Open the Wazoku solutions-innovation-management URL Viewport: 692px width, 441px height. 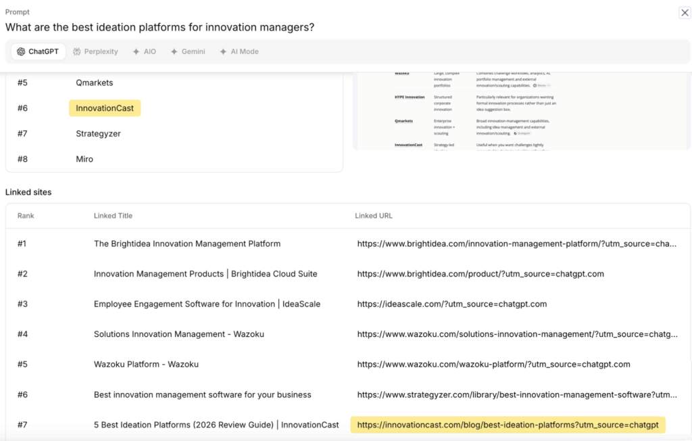point(517,334)
